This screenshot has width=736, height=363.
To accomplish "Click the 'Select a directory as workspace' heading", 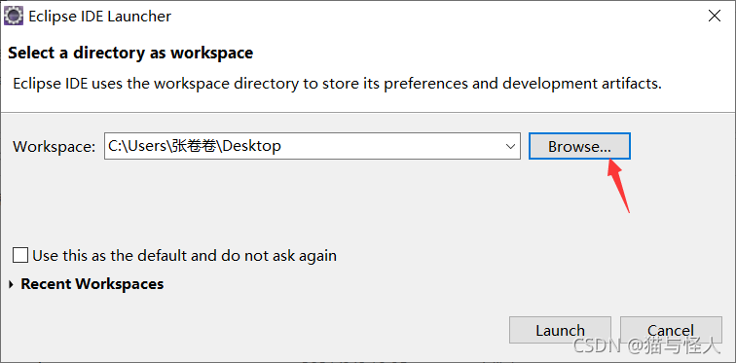I will (130, 53).
